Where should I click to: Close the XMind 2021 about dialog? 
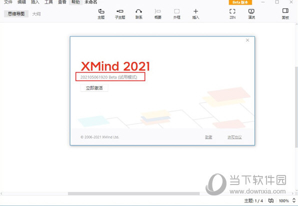click(x=247, y=40)
